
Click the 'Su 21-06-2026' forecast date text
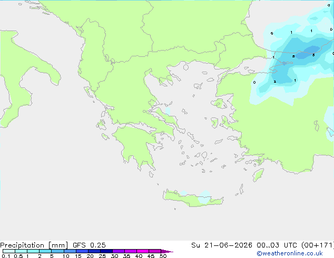point(222,245)
